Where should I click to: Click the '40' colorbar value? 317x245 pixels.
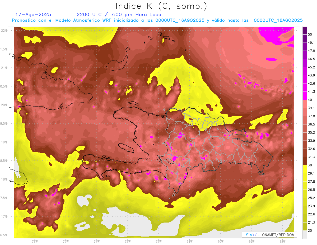pos(310,100)
